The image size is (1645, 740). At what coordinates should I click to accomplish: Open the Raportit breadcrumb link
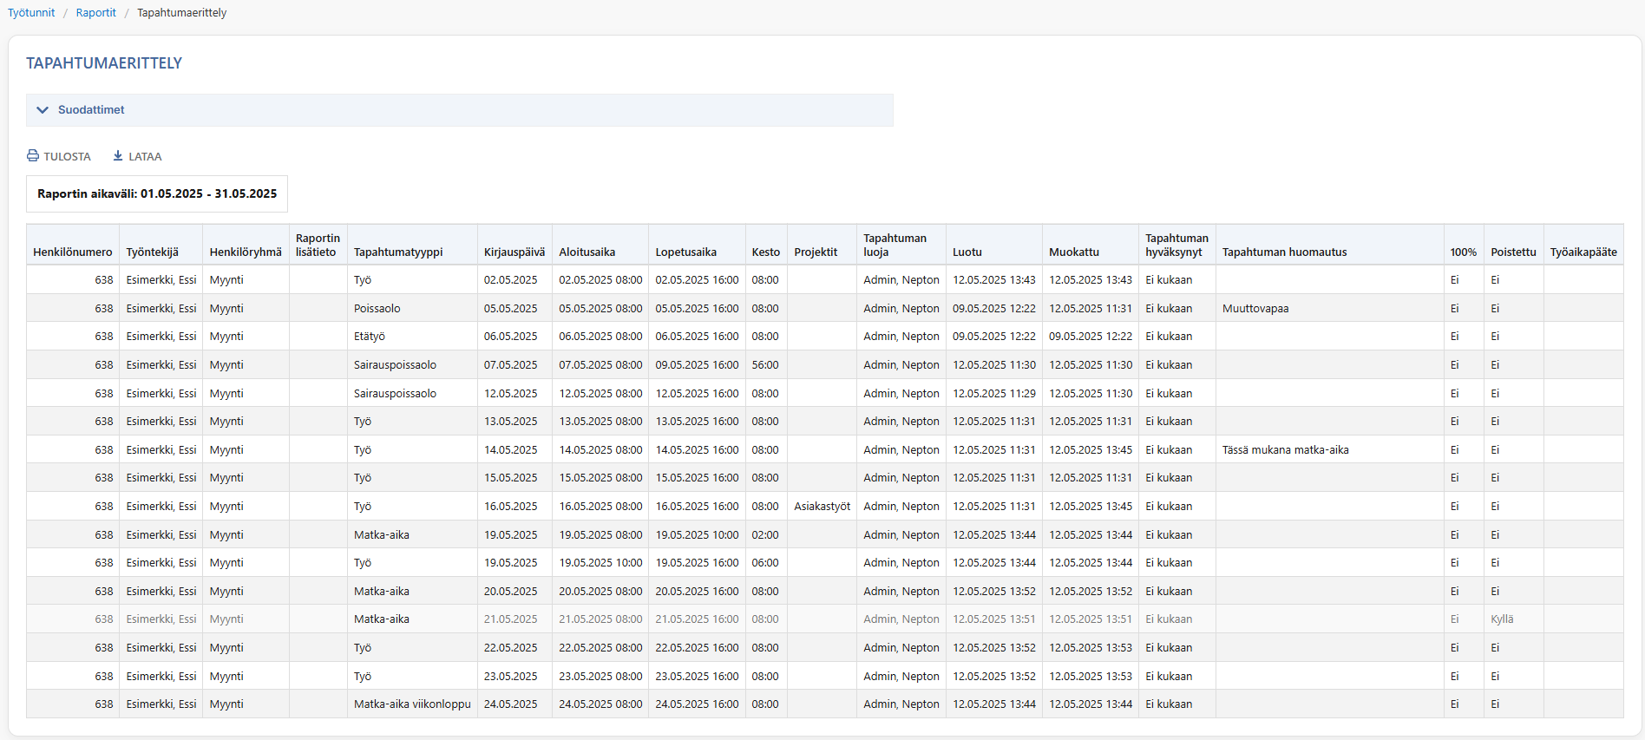tap(96, 13)
